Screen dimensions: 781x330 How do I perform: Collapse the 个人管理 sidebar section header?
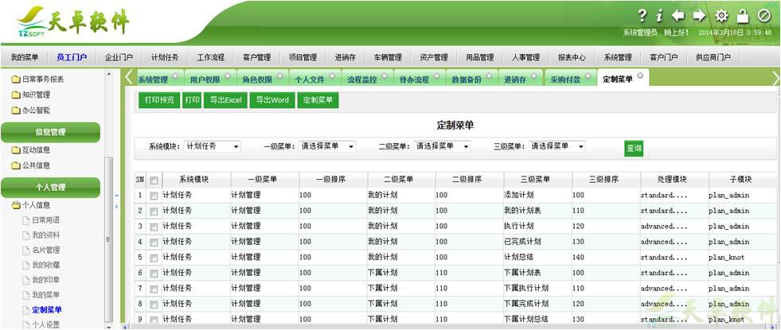tap(50, 188)
